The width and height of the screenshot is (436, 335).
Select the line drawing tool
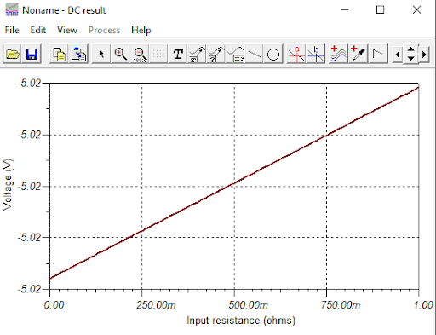255,54
